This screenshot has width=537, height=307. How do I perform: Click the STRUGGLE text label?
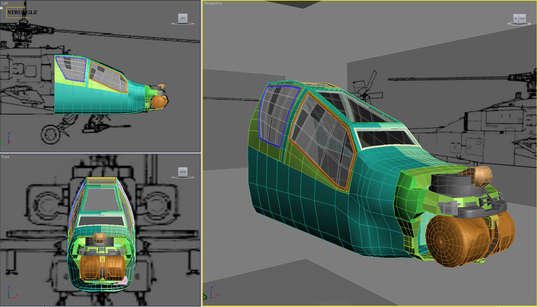[x=22, y=12]
